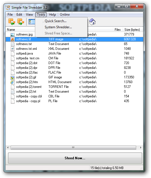Image resolution: width=151 pixels, height=178 pixels.
Task: Click the XML Document type cell
Action: (59, 49)
